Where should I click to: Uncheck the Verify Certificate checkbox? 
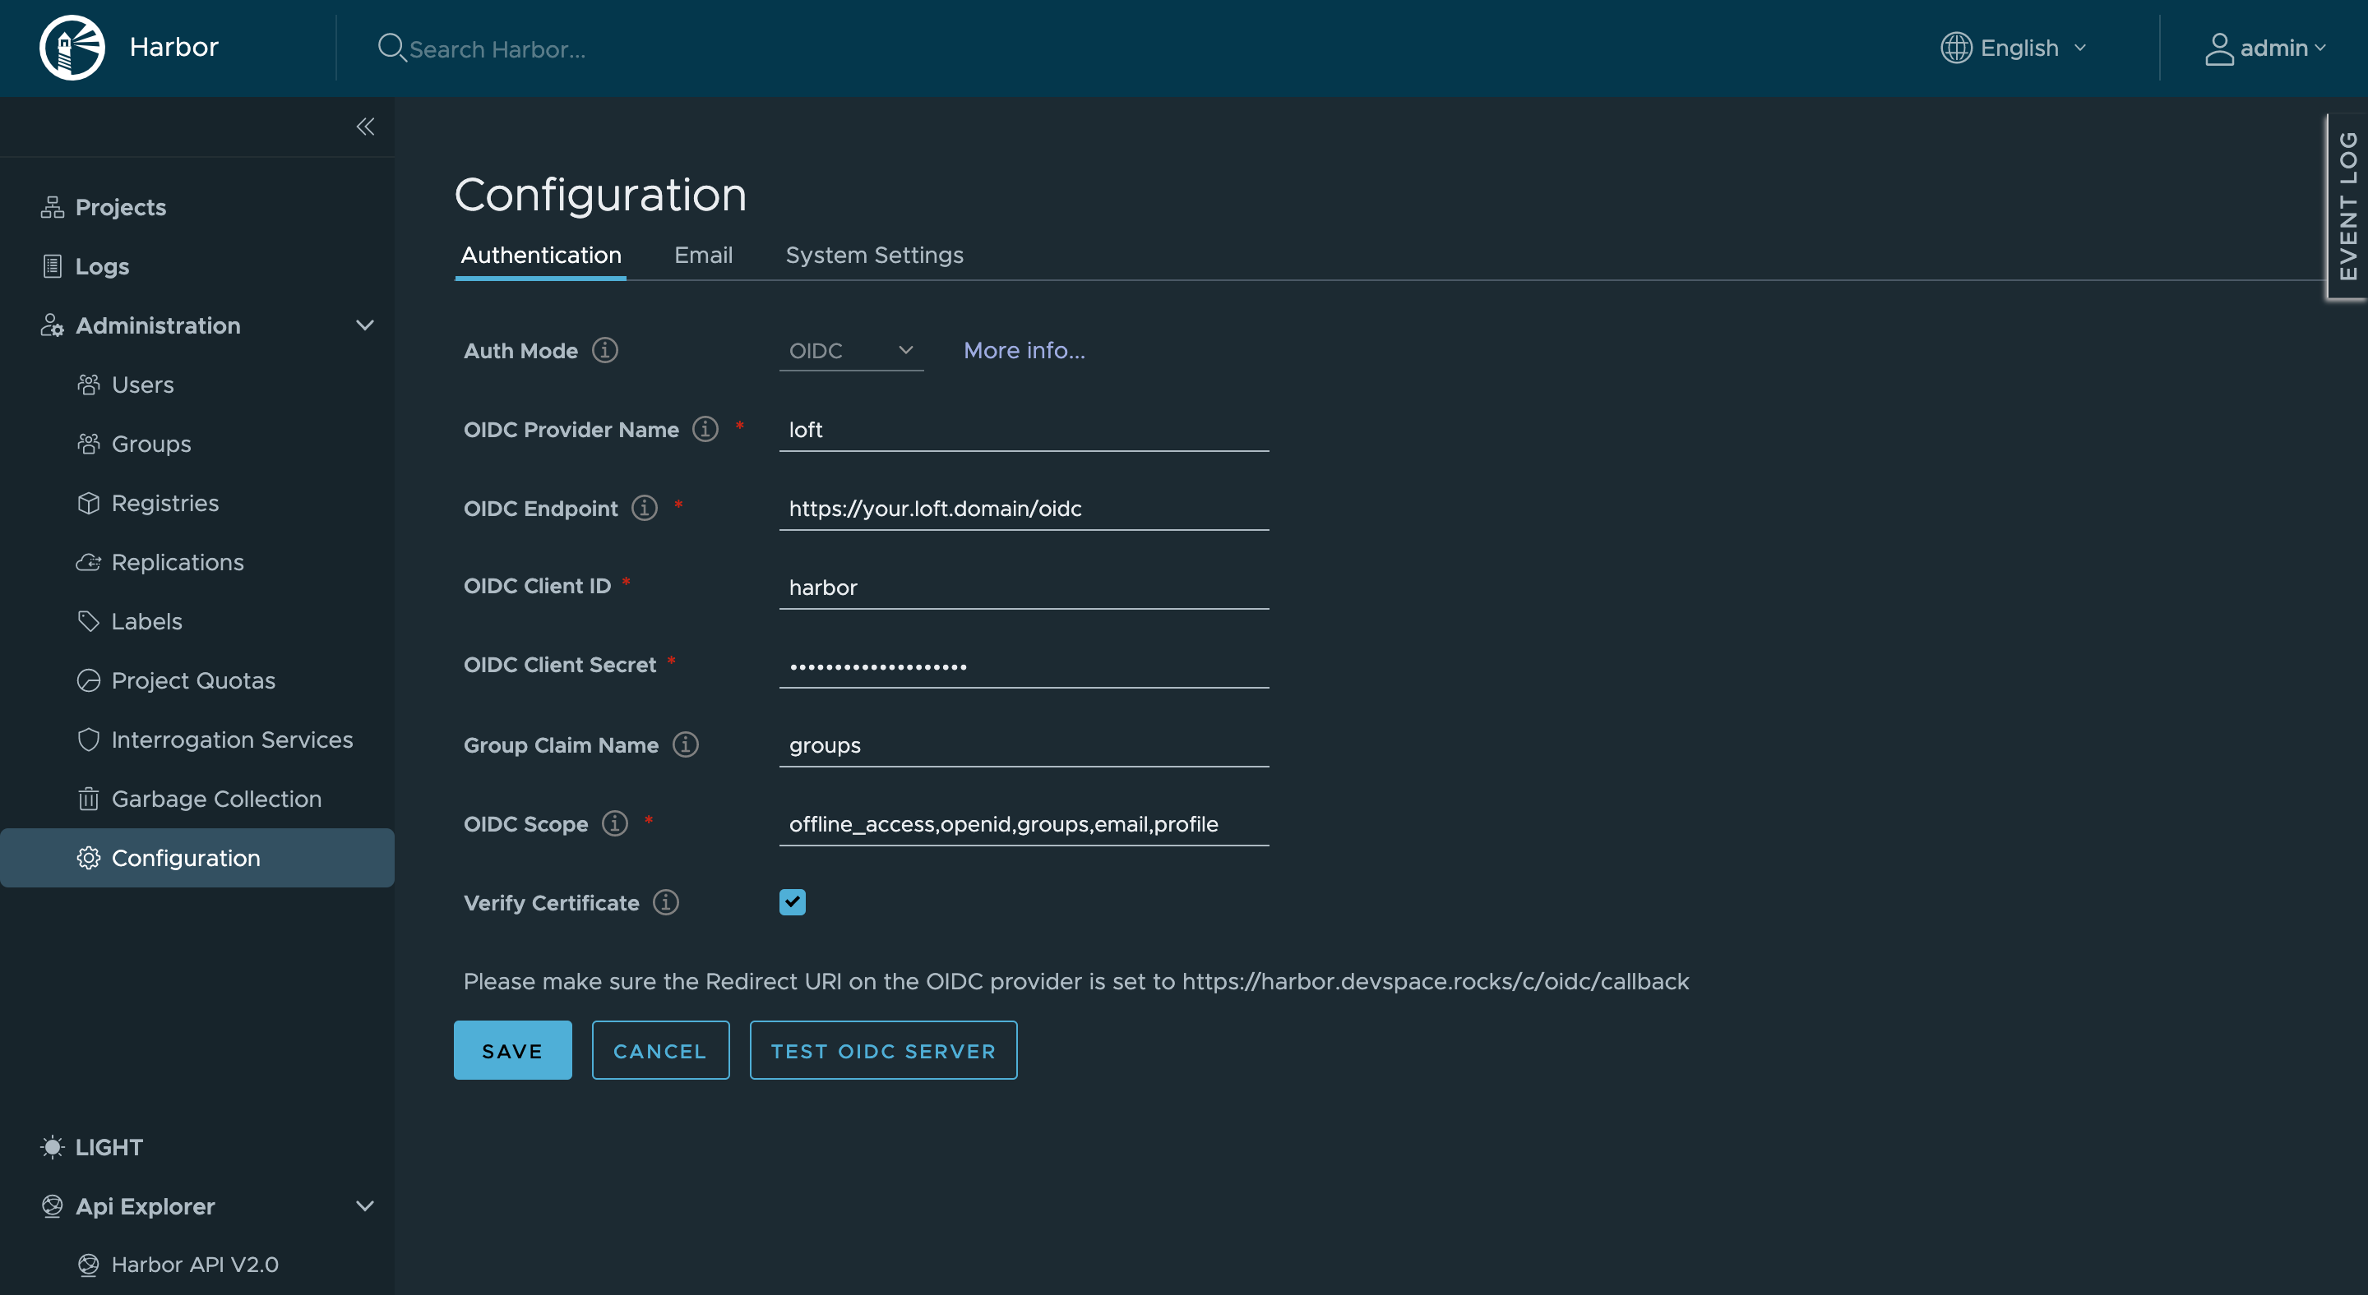793,902
